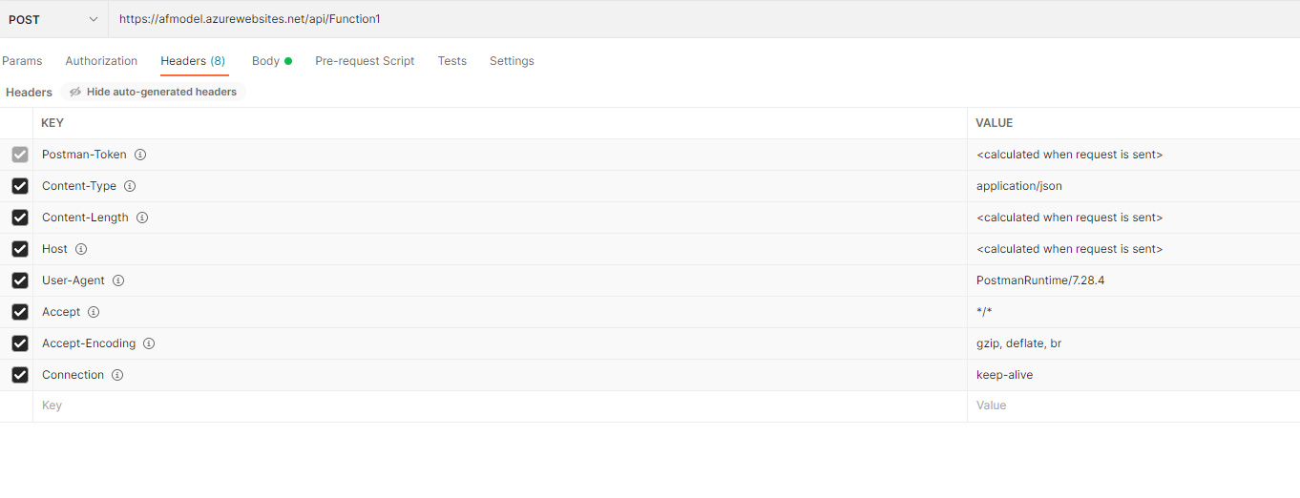Click info icon beside Accept-Encoding header
1300x498 pixels.
pyautogui.click(x=149, y=343)
